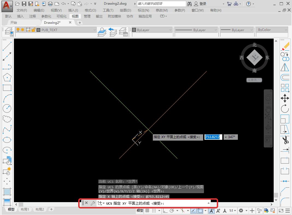Click the ViewCube 北 direction
This screenshot has width=292, height=215.
[x=254, y=45]
